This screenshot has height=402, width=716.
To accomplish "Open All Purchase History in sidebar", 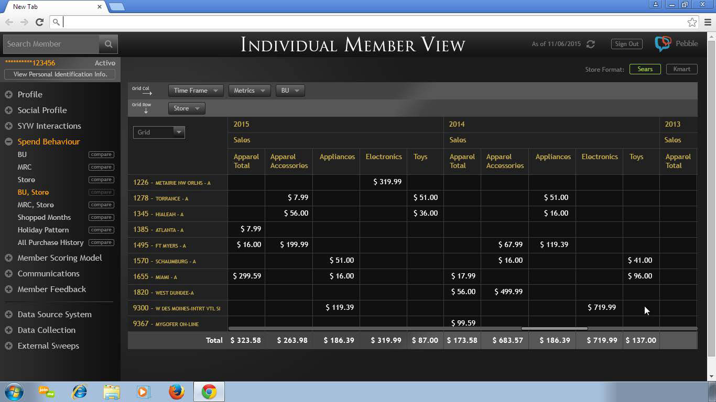I will click(50, 242).
